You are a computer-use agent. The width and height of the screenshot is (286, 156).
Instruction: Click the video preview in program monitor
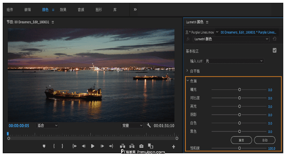(x=91, y=75)
